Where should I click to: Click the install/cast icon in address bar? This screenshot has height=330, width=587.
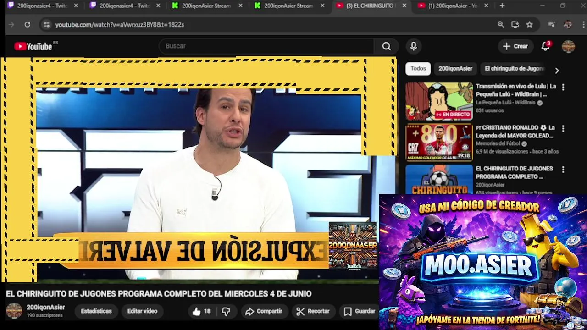(x=515, y=25)
